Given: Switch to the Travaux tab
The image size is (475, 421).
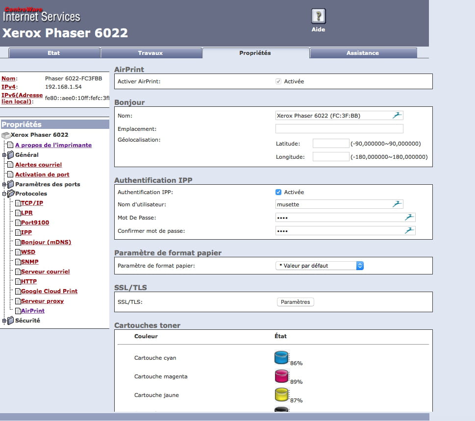Looking at the screenshot, I should tap(151, 53).
